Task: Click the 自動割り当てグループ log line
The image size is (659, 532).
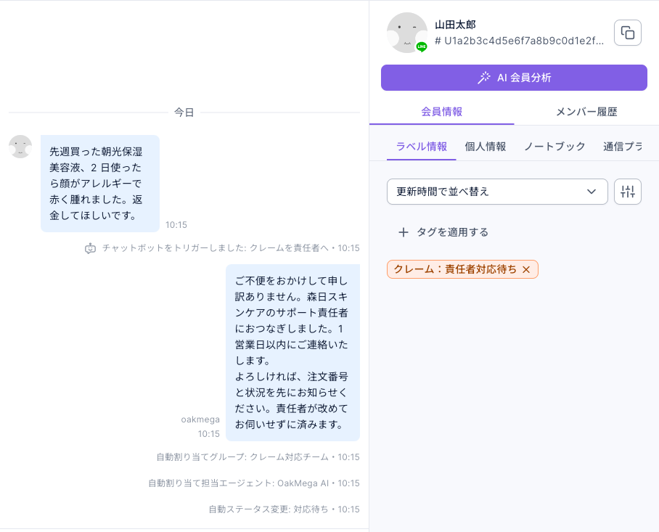Action: [x=258, y=457]
